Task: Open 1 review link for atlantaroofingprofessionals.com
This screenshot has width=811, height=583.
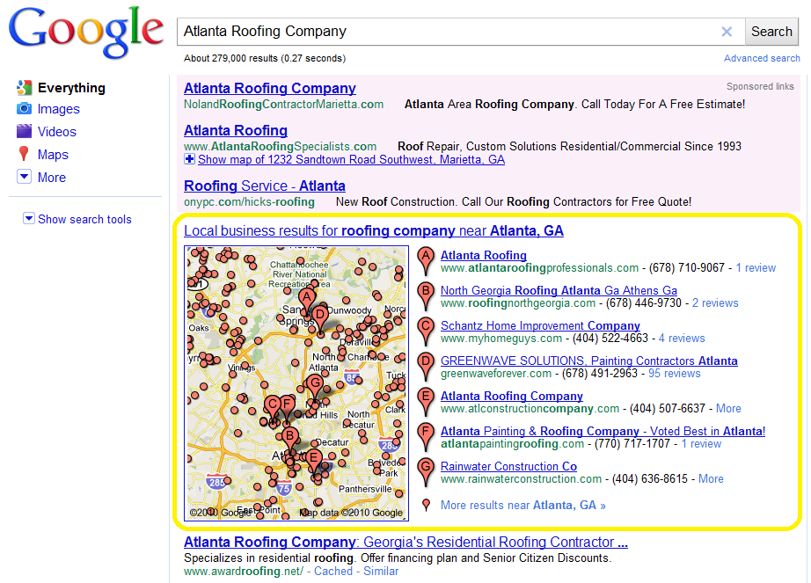Action: click(756, 267)
